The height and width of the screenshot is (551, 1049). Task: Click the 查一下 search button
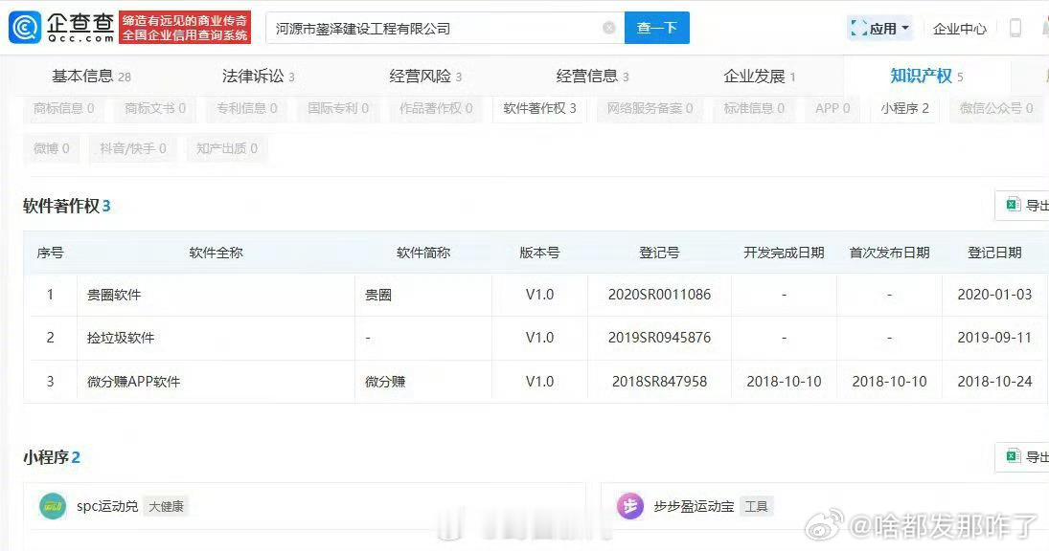[x=657, y=28]
